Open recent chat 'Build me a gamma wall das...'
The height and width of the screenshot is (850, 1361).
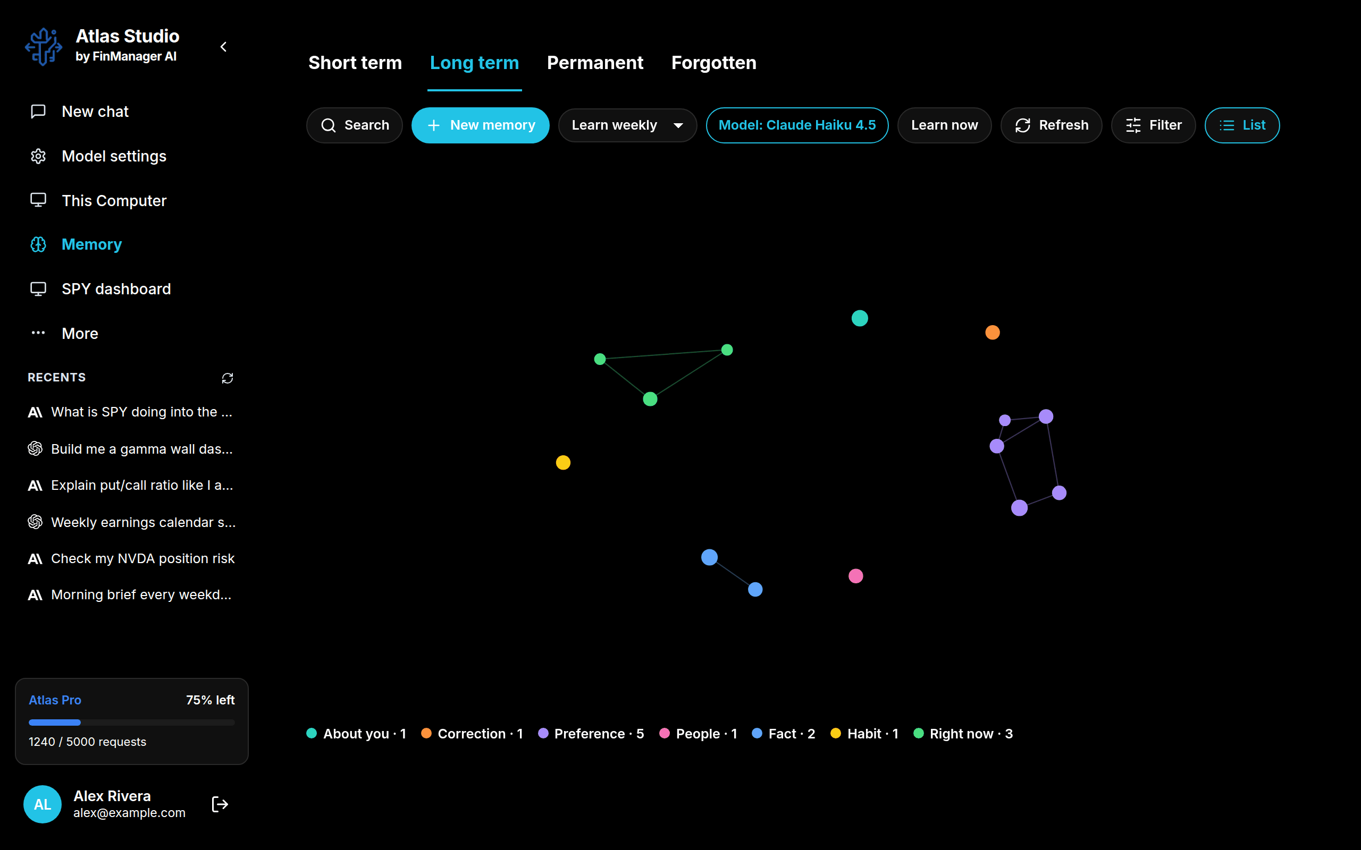pos(132,448)
